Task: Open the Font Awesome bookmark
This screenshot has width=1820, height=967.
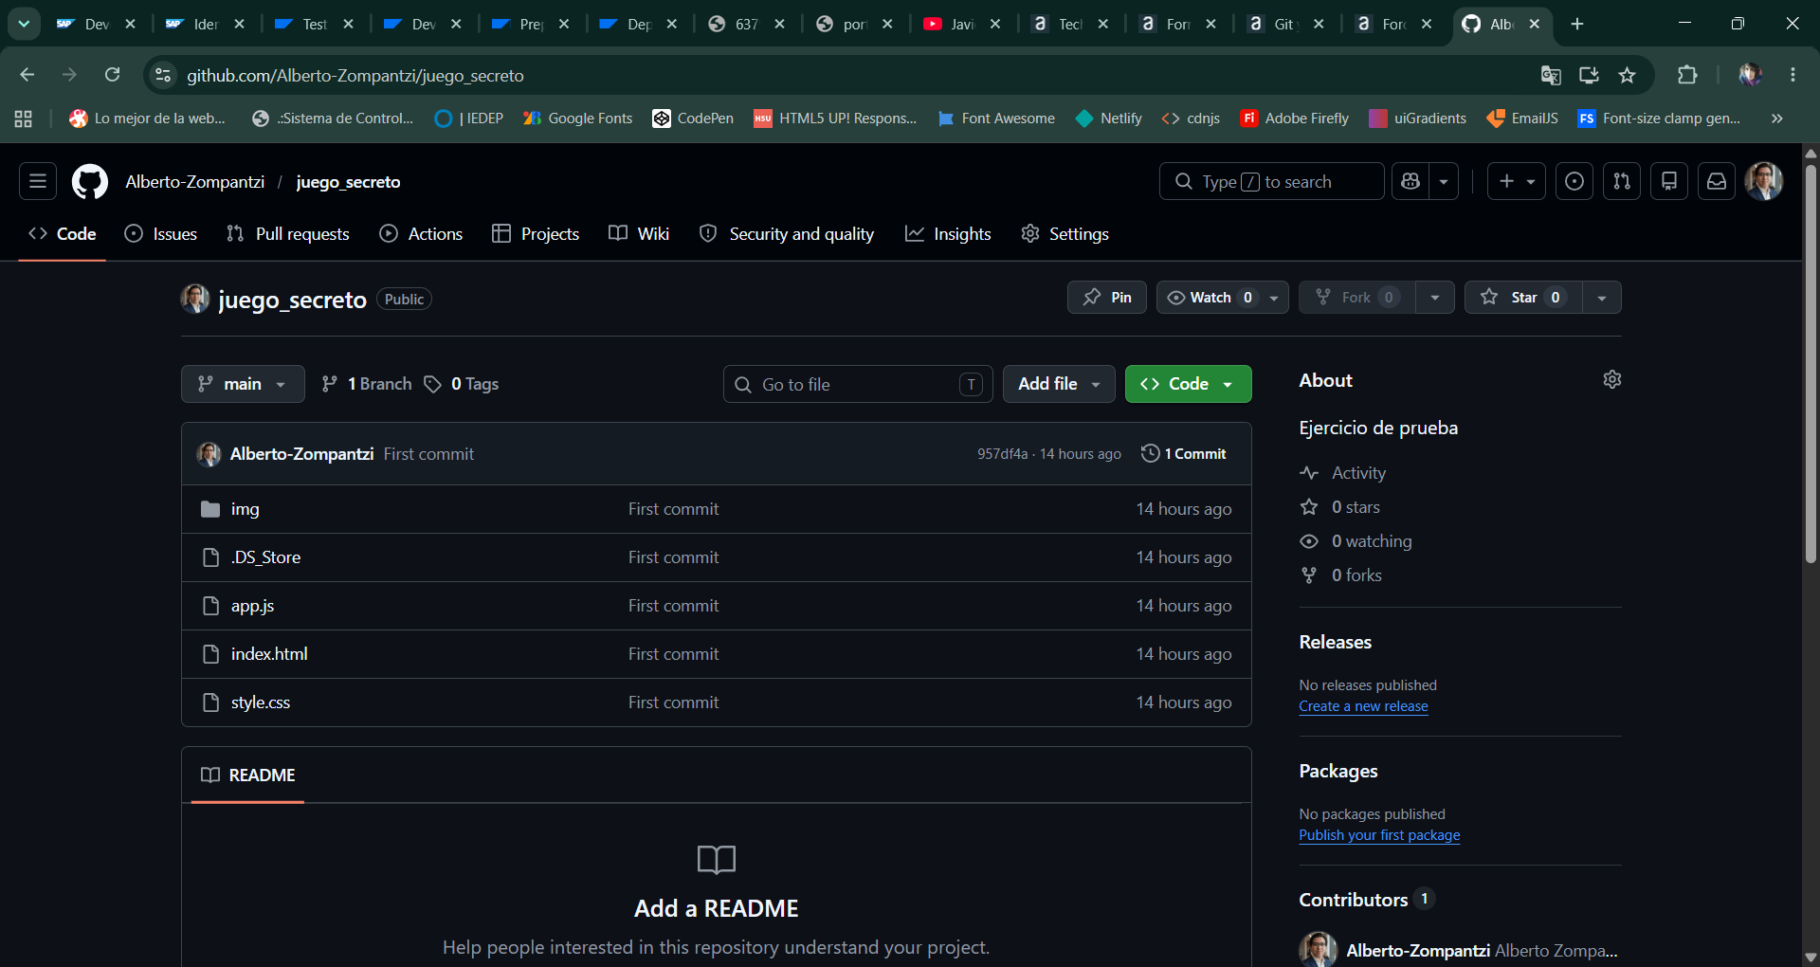Action: (x=996, y=119)
